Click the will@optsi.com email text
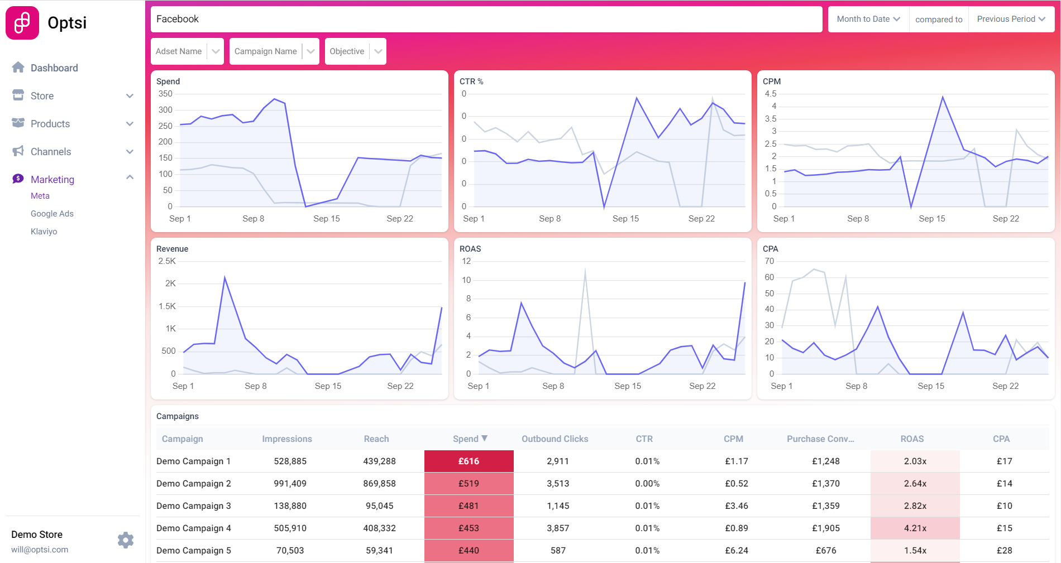 click(40, 550)
